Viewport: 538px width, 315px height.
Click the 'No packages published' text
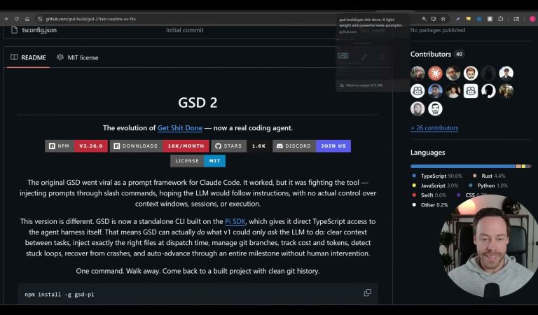coord(438,30)
